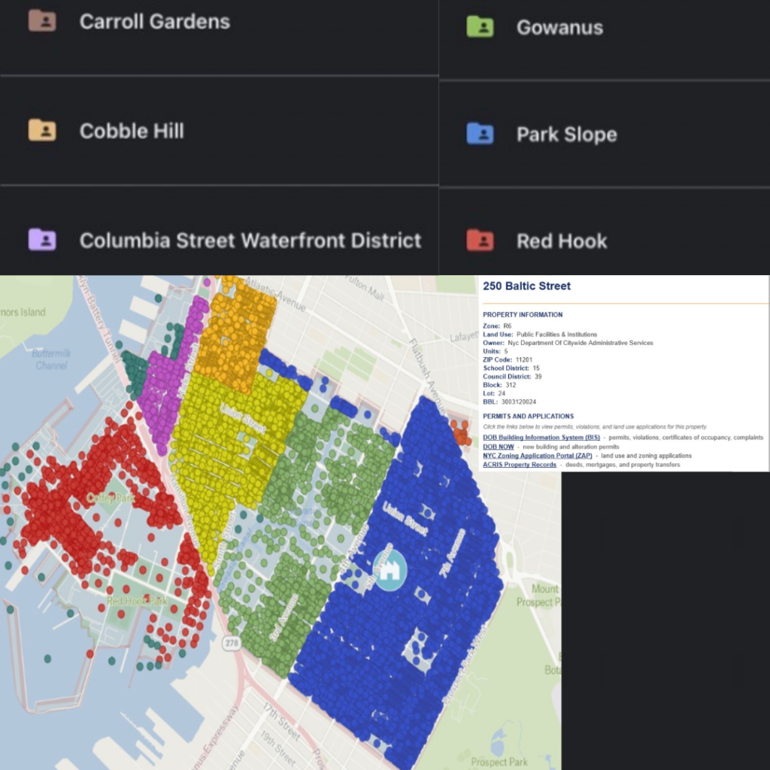Click the house marker on the map
Viewport: 770px width, 770px height.
point(390,569)
